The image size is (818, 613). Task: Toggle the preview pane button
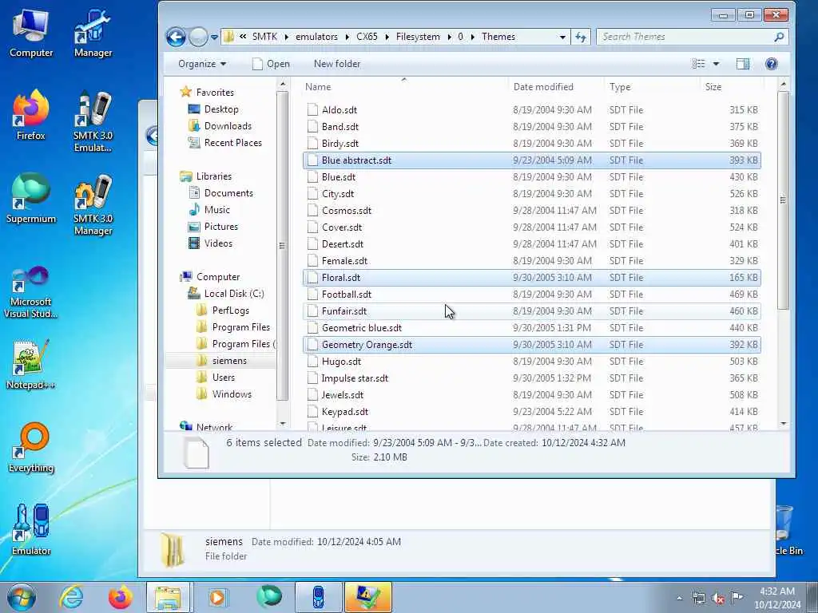coord(742,64)
